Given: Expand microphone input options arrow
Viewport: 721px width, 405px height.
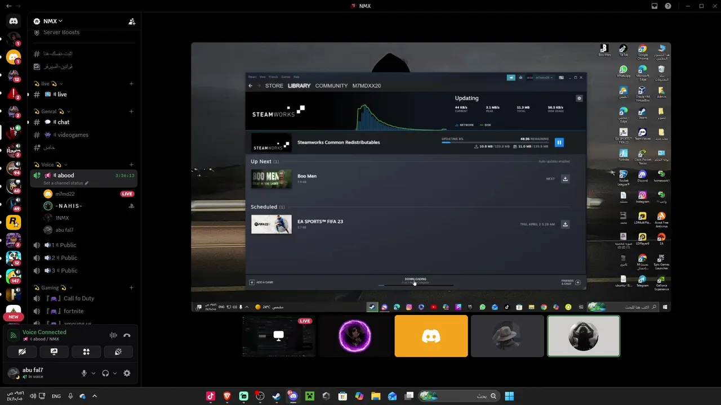Looking at the screenshot, I should point(94,373).
